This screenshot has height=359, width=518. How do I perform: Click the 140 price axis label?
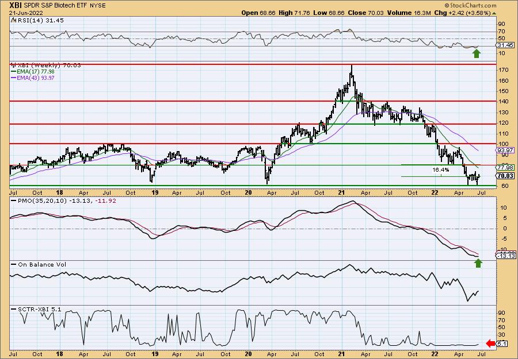[x=503, y=102]
